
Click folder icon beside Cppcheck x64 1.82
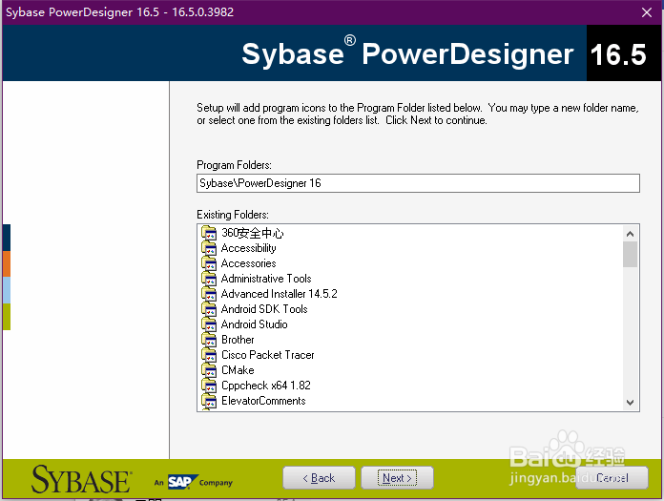pos(209,386)
